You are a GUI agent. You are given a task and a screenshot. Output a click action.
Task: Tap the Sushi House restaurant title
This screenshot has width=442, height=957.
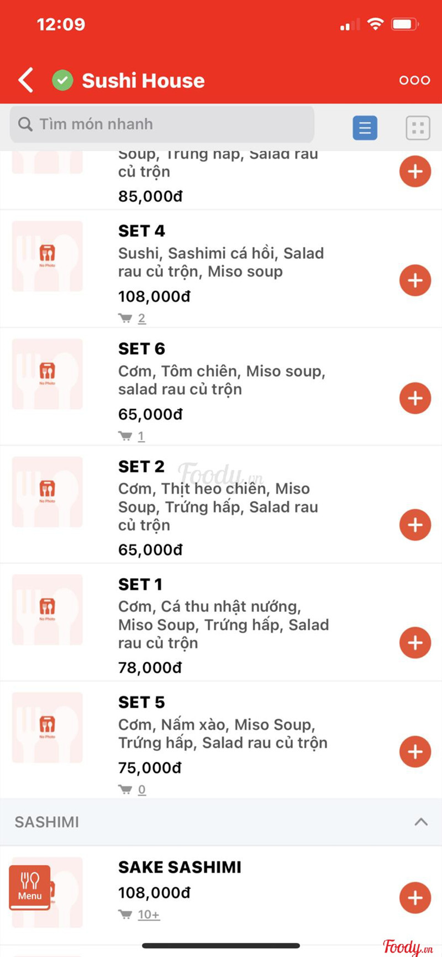tap(143, 81)
